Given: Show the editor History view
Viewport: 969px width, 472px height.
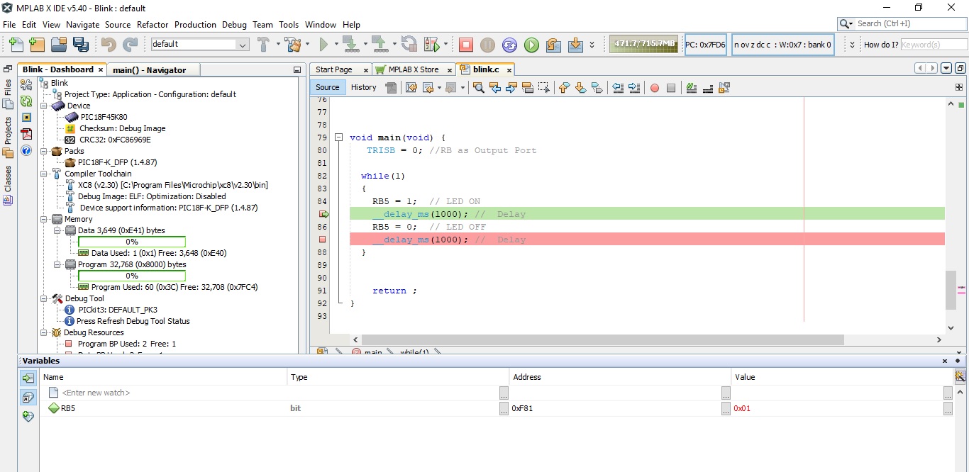Looking at the screenshot, I should click(x=364, y=88).
